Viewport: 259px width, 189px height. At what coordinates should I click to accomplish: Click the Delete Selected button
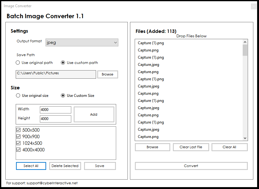point(65,166)
